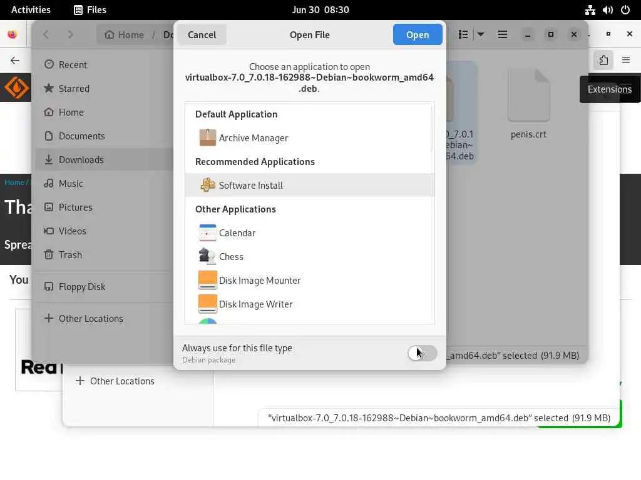The image size is (641, 480).
Task: Open Pictures in the Files sidebar
Action: pos(105,207)
